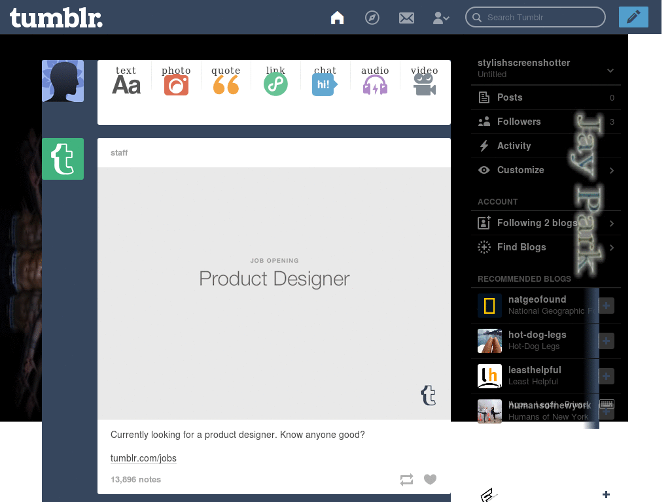Click the tumblr t watermark on post image

click(x=429, y=395)
